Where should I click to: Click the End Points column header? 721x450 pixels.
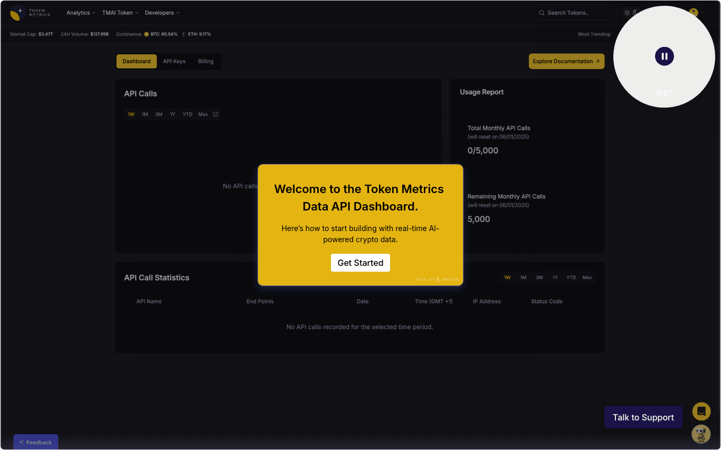[260, 301]
